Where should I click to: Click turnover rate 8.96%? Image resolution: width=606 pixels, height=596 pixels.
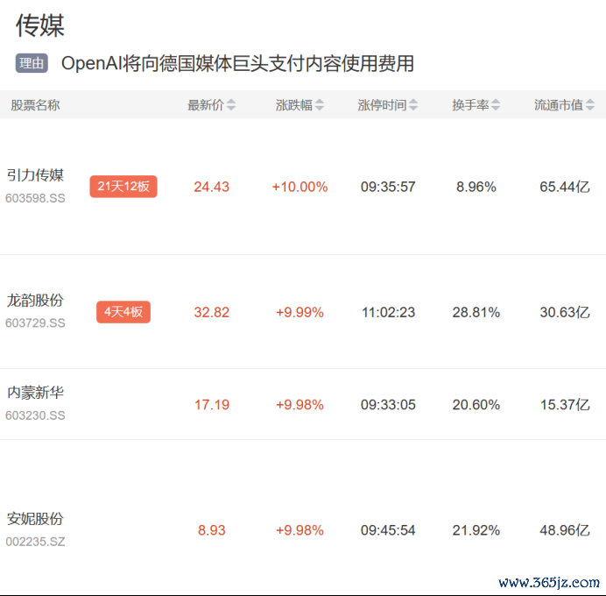(x=476, y=187)
